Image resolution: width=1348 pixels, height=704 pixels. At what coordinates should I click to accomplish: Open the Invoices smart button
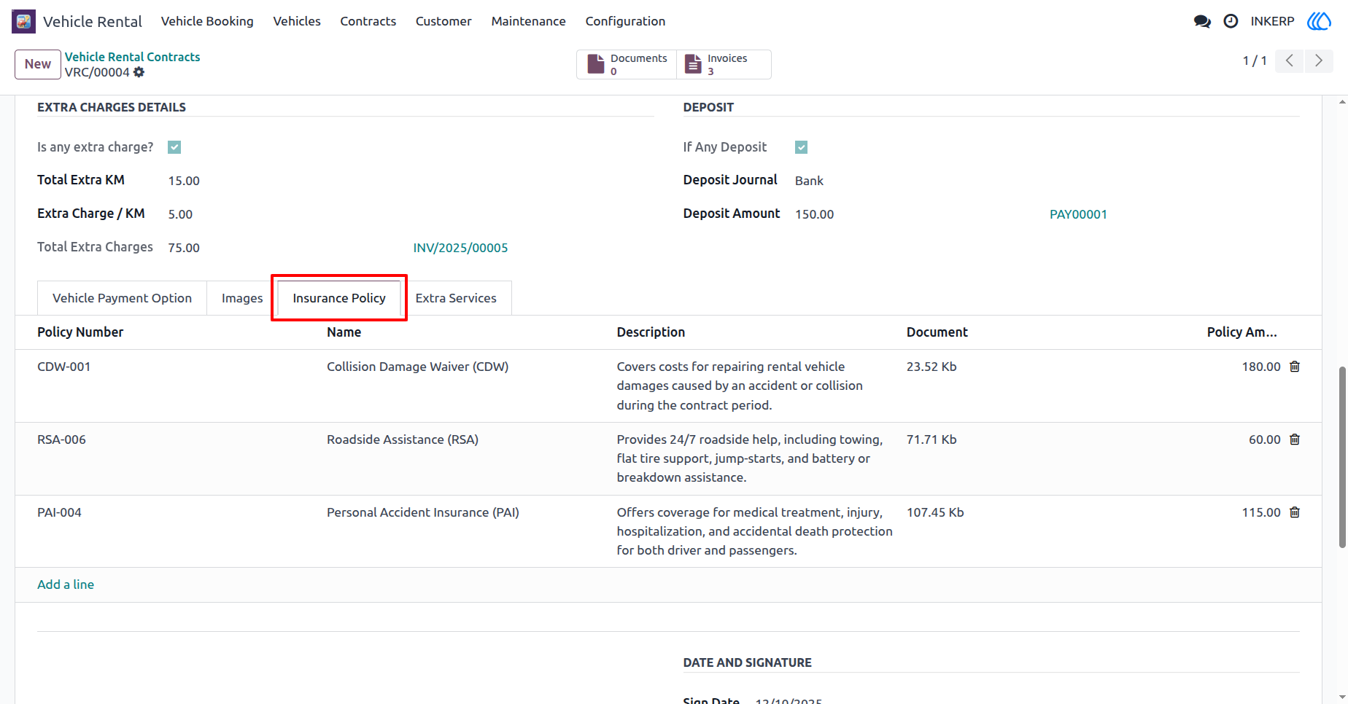[x=724, y=64]
